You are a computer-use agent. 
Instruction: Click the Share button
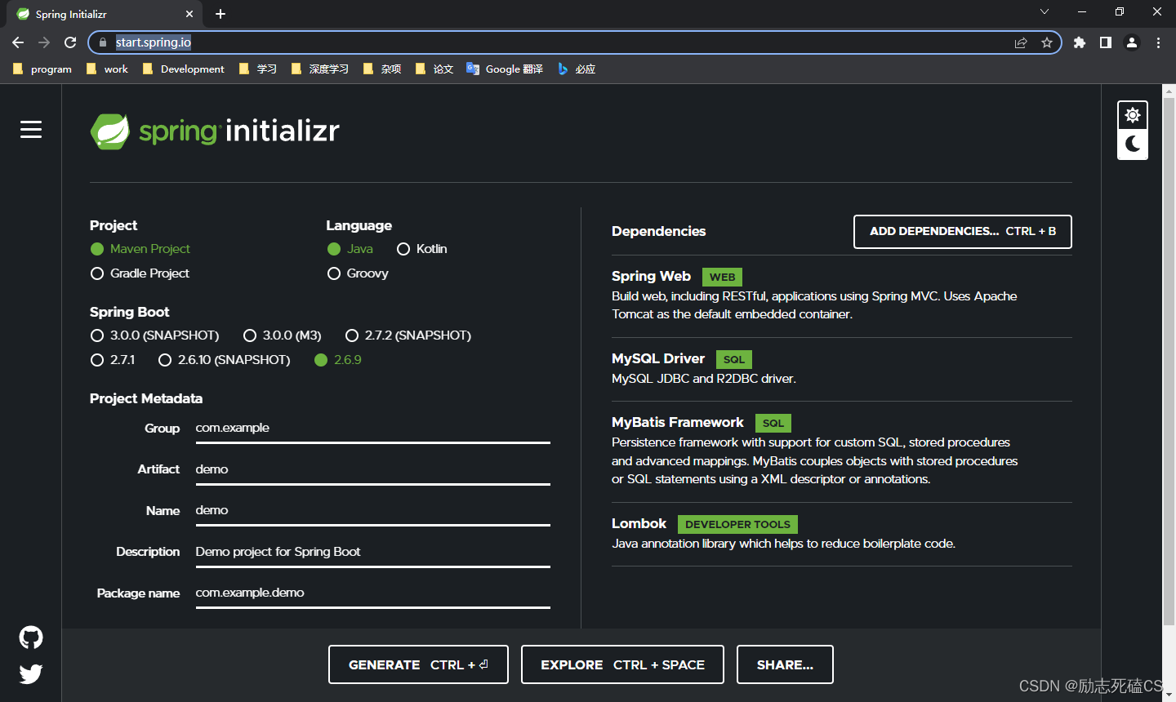[785, 664]
